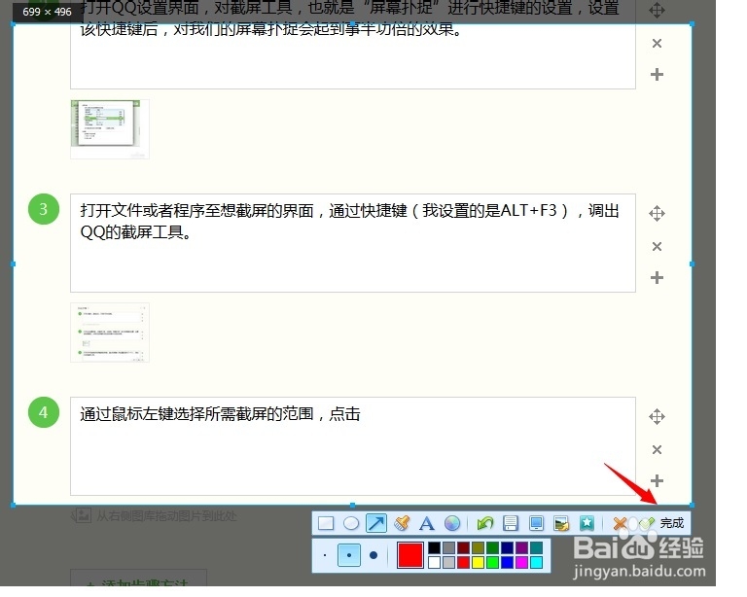Pick the teal color swatch
747x597 pixels.
click(537, 547)
